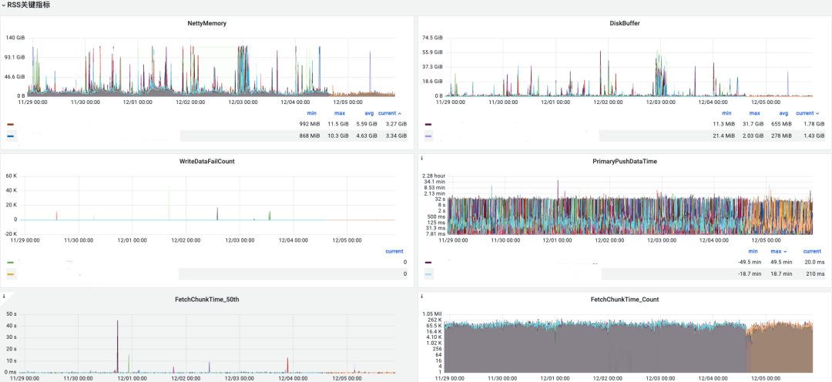832x382 pixels.
Task: Select the 992 MiB min value
Action: pos(310,124)
